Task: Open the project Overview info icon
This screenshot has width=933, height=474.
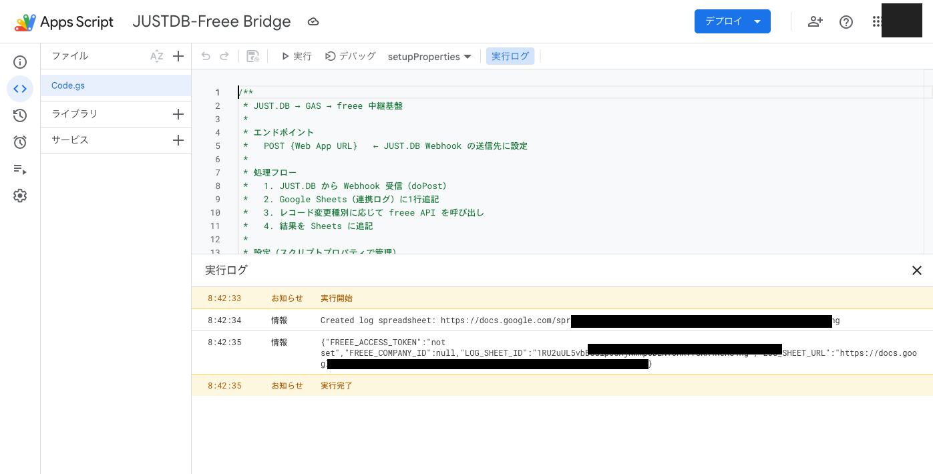Action: coord(20,62)
